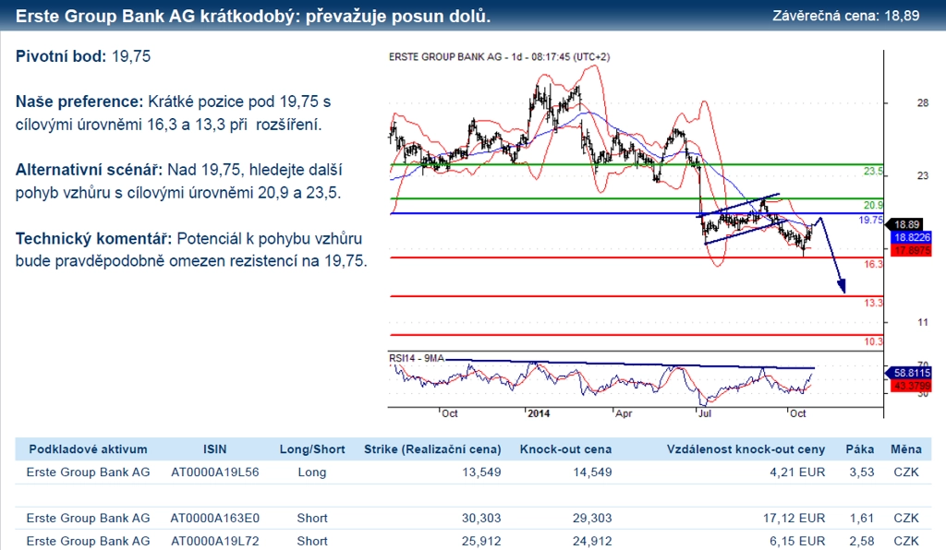Click distance value '6,15 EUR'
946x550 pixels.
tap(797, 542)
